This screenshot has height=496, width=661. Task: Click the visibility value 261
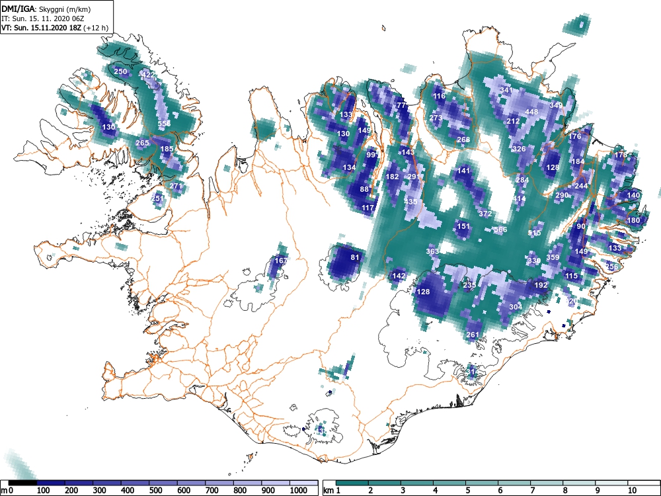pos(473,335)
